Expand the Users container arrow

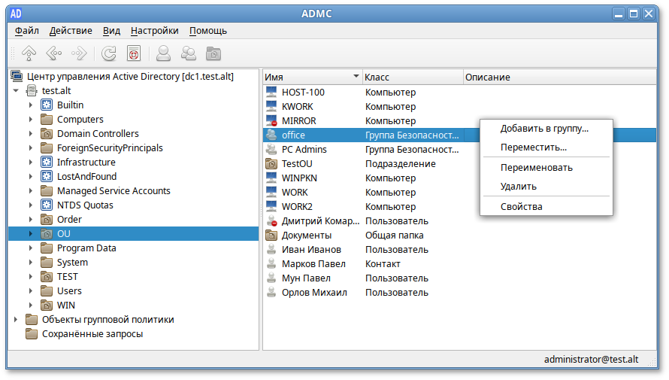point(31,291)
